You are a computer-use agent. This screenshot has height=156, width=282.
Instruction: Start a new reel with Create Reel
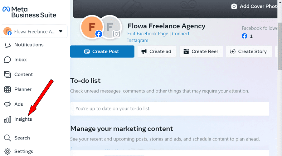(x=201, y=51)
